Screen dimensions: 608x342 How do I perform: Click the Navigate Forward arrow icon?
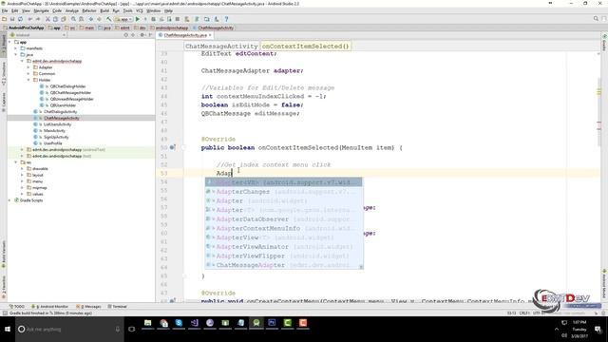point(99,19)
